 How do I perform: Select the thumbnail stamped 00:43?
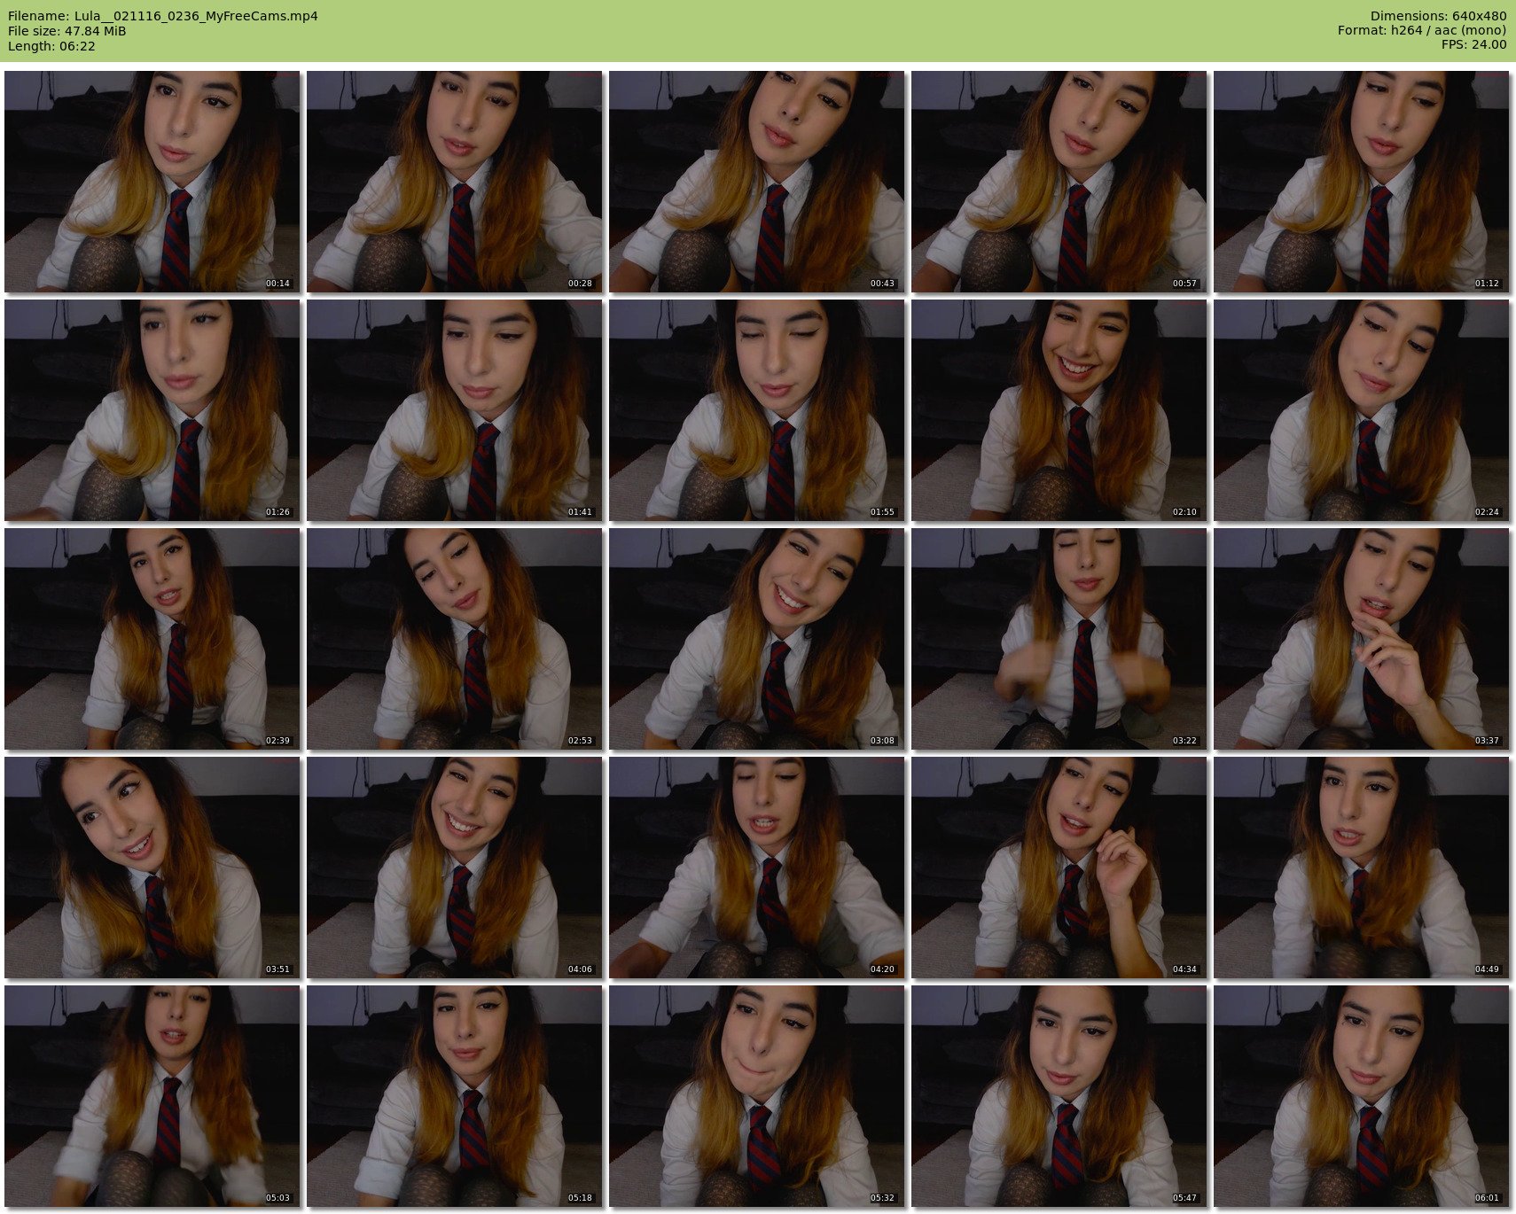coord(756,182)
